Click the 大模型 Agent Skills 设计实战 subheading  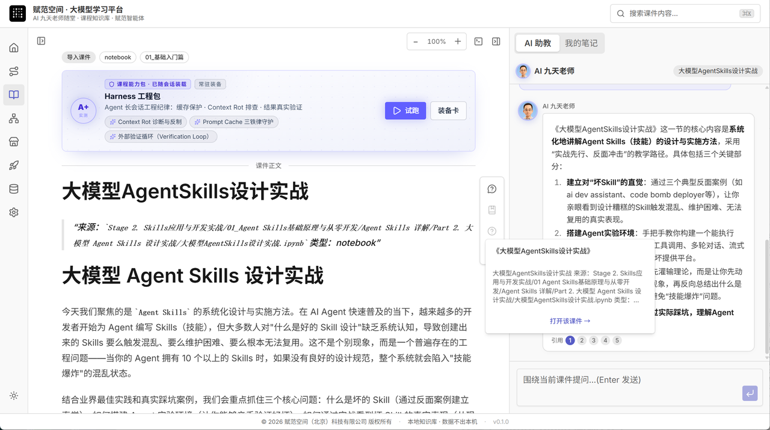coord(192,275)
